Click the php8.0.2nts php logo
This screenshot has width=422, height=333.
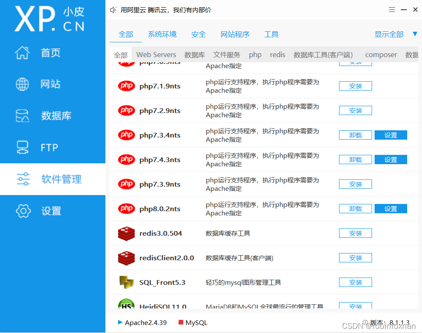click(x=127, y=209)
